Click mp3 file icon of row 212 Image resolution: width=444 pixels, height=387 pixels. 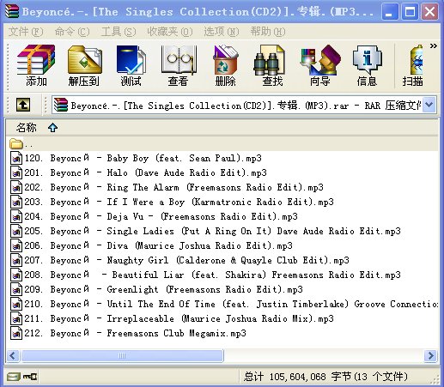tap(16, 333)
